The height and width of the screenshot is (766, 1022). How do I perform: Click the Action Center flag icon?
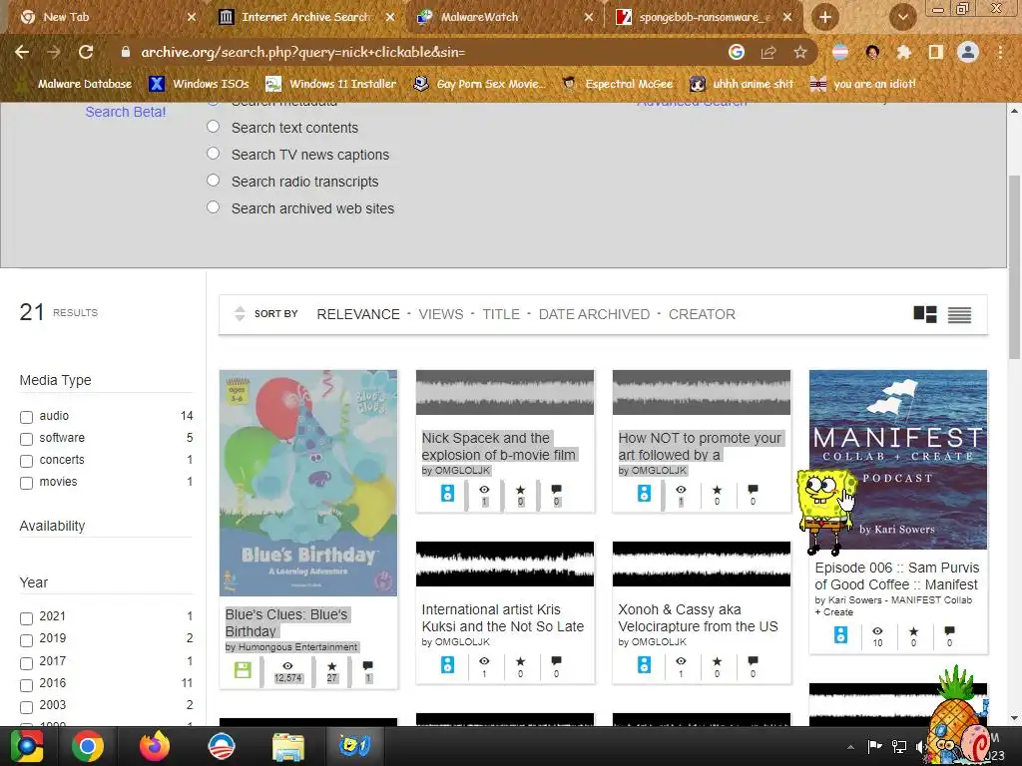[874, 746]
